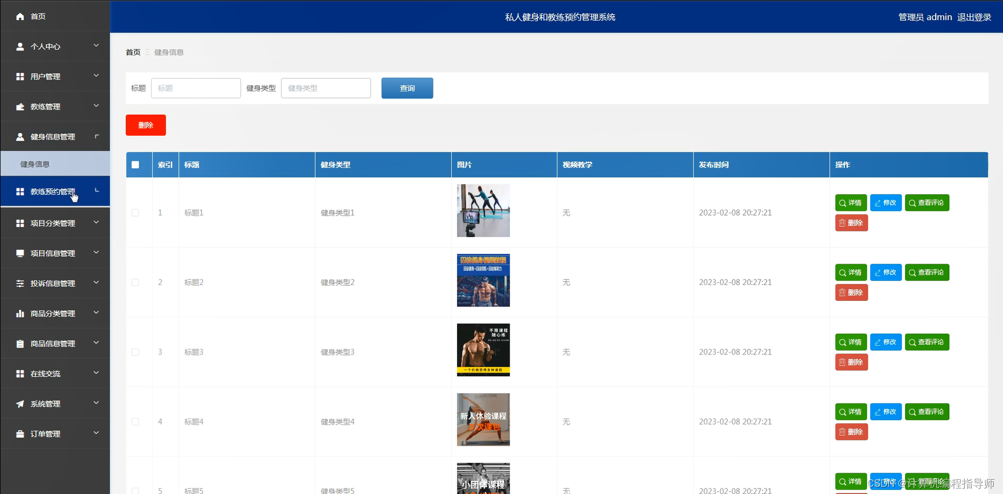This screenshot has width=1003, height=494.
Task: Click the paper plane icon next to 系统管理
Action: click(x=20, y=404)
